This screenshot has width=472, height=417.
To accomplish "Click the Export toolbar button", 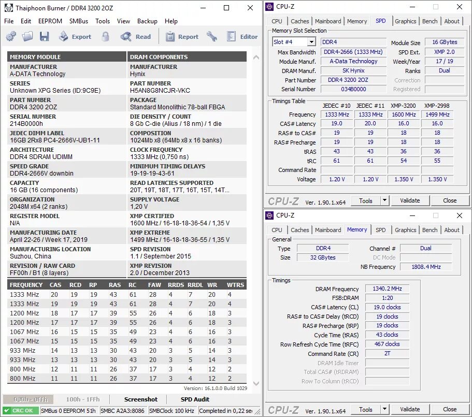I will click(75, 37).
